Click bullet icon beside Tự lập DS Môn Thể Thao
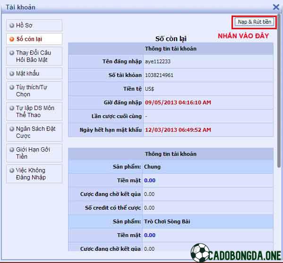Image resolution: width=283 pixels, height=263 pixels. point(12,108)
